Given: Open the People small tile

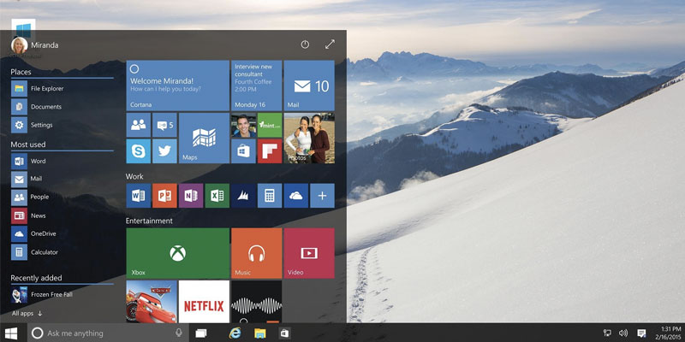Looking at the screenshot, I should pyautogui.click(x=139, y=125).
